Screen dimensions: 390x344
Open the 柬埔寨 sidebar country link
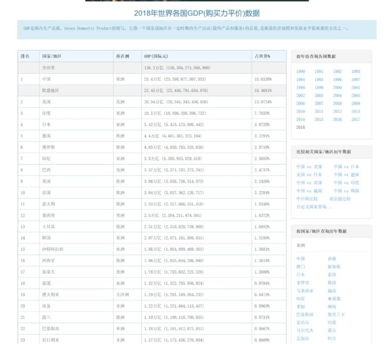pos(334,299)
